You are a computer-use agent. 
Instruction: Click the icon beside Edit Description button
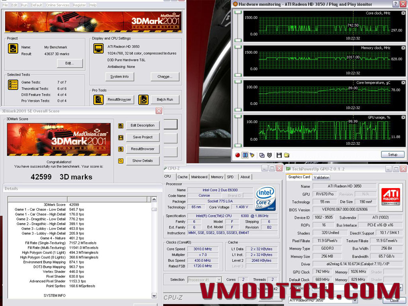click(121, 126)
